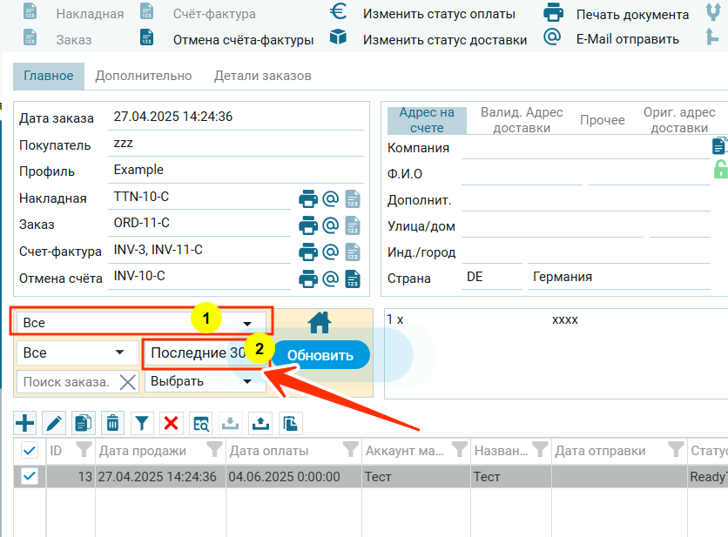Open filter on 'Дата продажи' column header
Image resolution: width=728 pixels, height=537 pixels.
pyautogui.click(x=212, y=450)
